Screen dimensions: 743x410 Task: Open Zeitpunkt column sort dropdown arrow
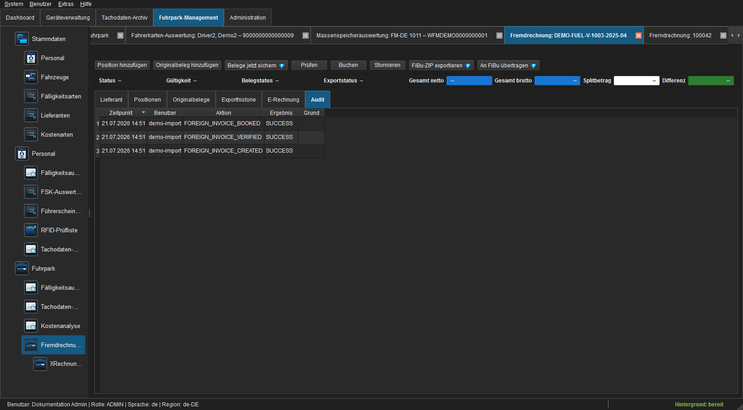(x=143, y=113)
